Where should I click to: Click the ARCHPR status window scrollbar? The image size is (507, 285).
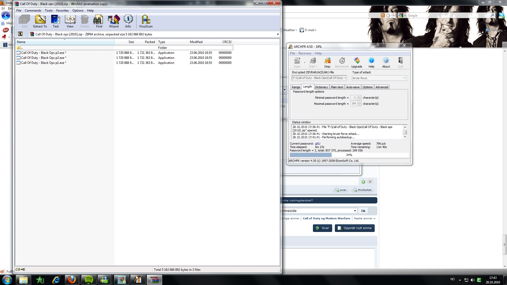click(405, 132)
